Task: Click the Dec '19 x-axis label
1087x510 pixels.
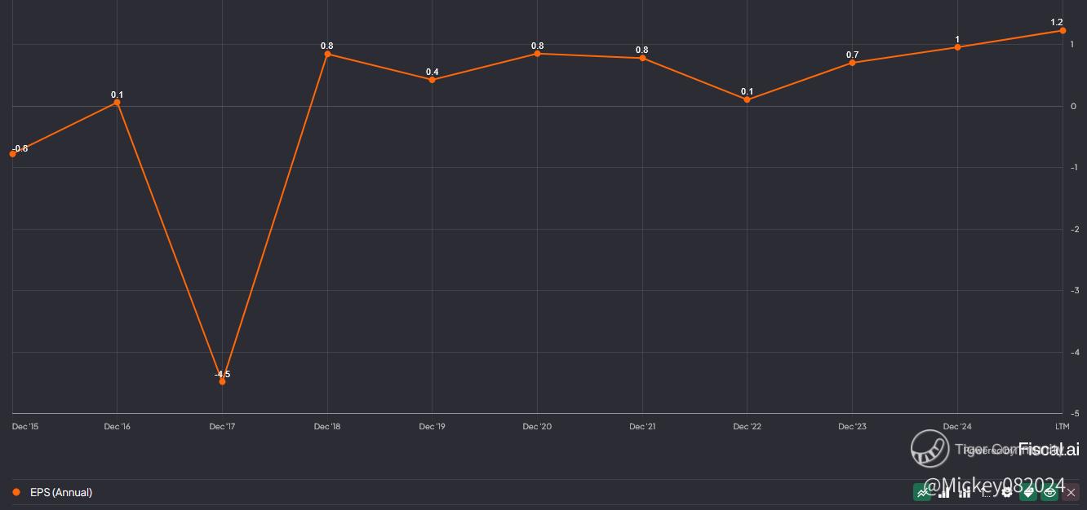Action: coord(432,426)
